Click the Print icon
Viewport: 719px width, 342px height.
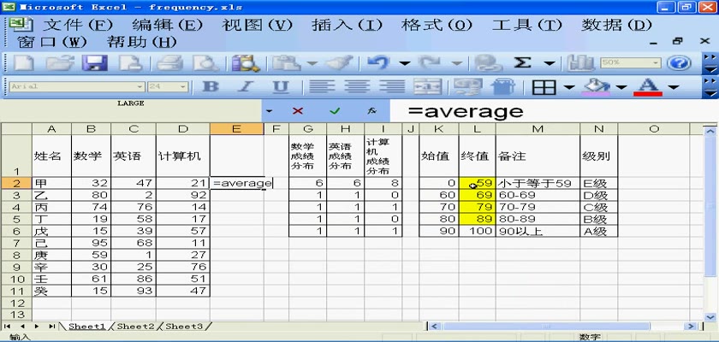coord(169,62)
